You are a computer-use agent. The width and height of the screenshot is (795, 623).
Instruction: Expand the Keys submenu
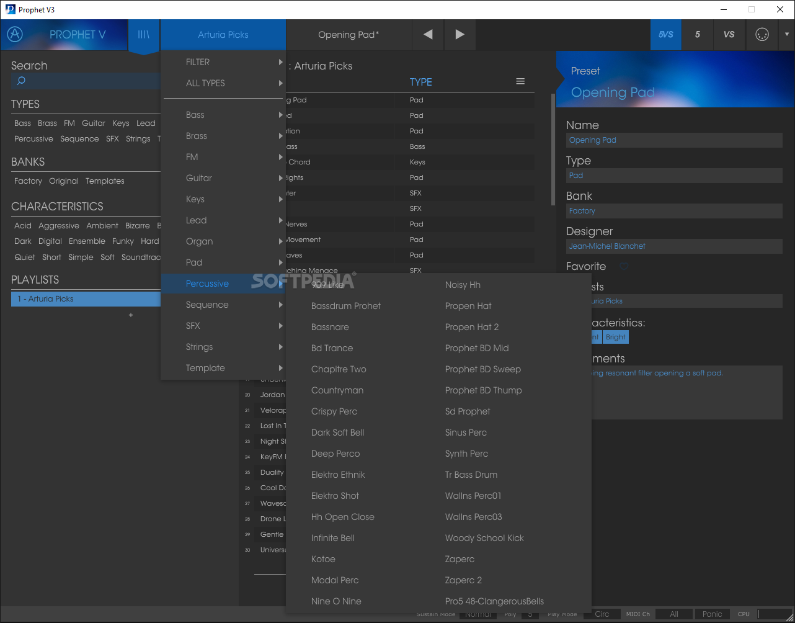[x=223, y=199]
